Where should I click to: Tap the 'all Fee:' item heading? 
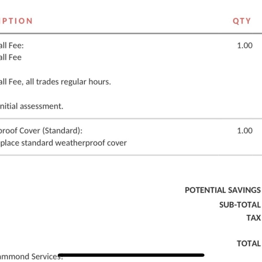12,45
